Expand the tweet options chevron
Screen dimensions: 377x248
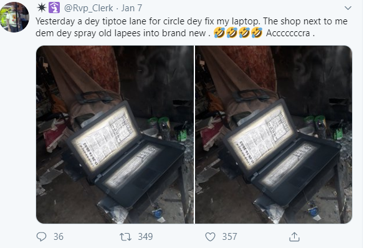348,8
